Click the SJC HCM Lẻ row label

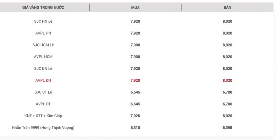pyautogui.click(x=43, y=45)
